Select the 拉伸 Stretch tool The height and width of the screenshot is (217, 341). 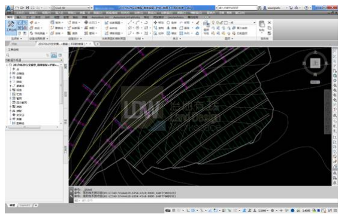point(159,33)
